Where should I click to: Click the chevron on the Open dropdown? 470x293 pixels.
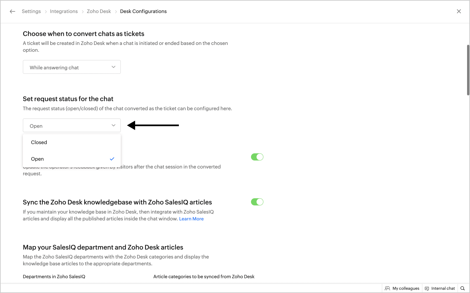click(x=114, y=125)
